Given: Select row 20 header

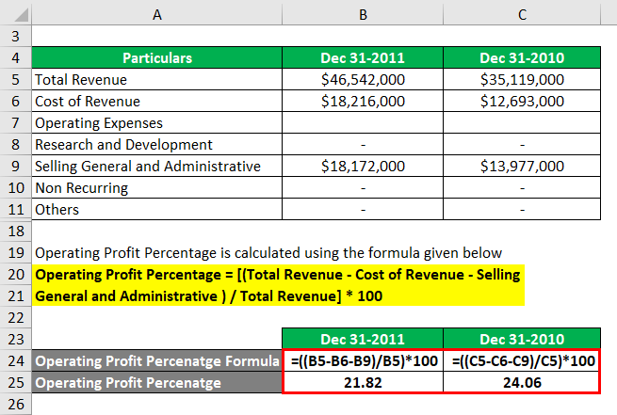Looking at the screenshot, I should [16, 274].
